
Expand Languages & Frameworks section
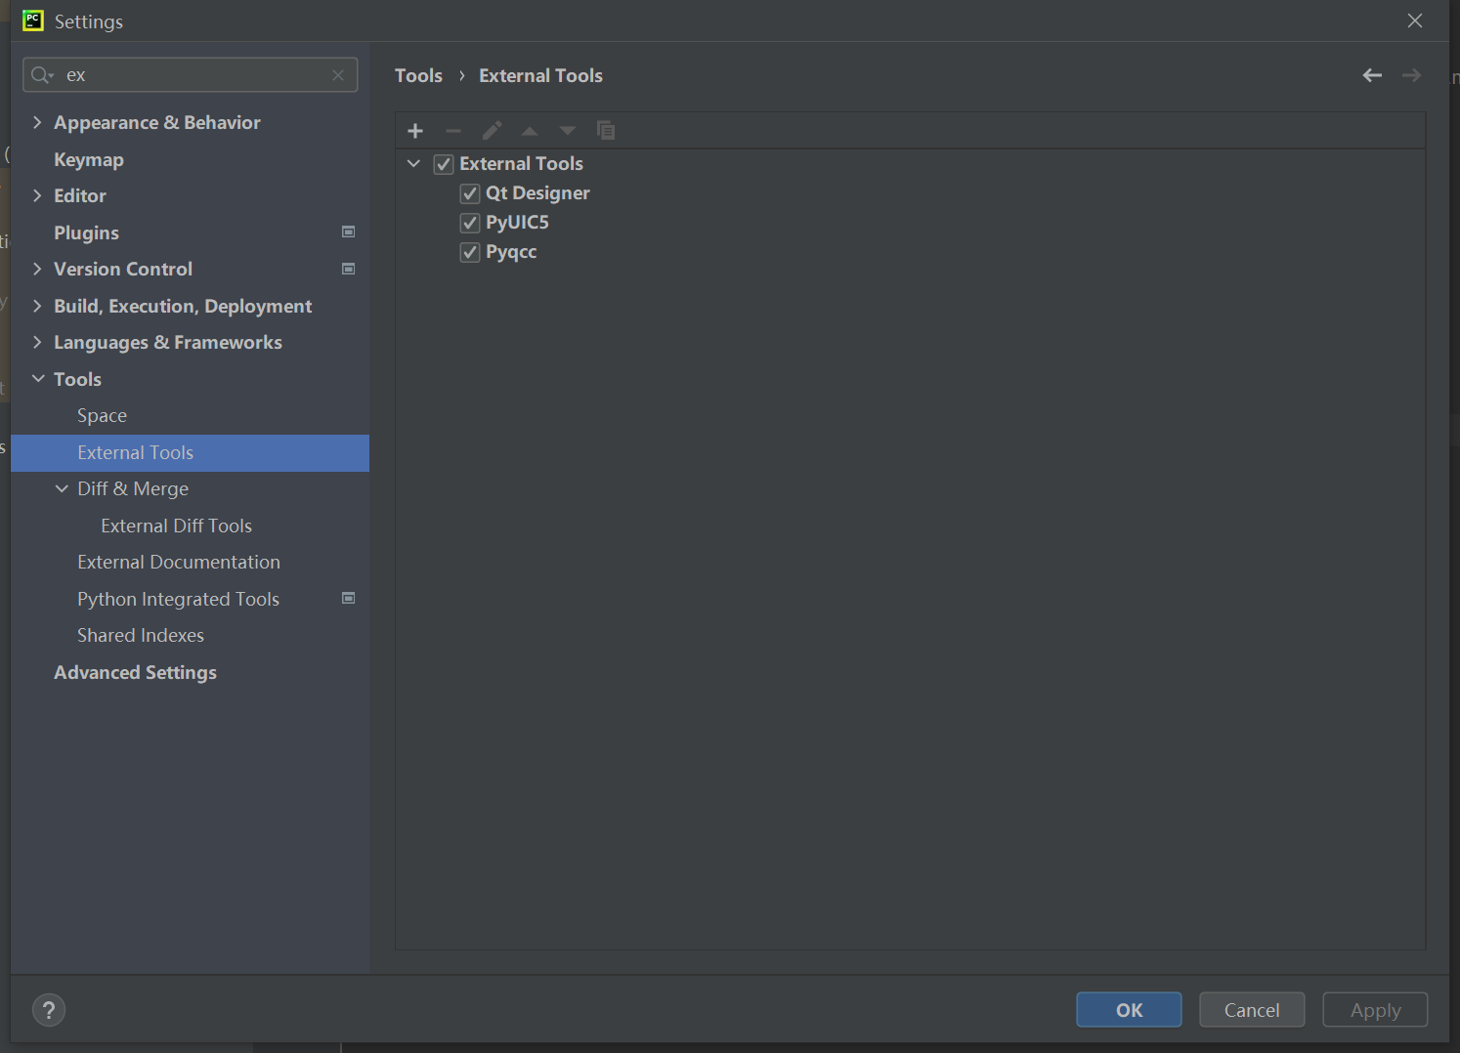tap(37, 342)
